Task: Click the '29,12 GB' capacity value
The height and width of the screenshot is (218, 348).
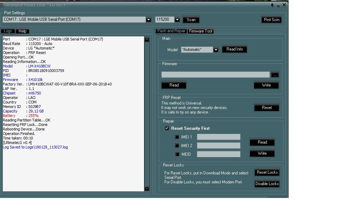Action: [36, 111]
